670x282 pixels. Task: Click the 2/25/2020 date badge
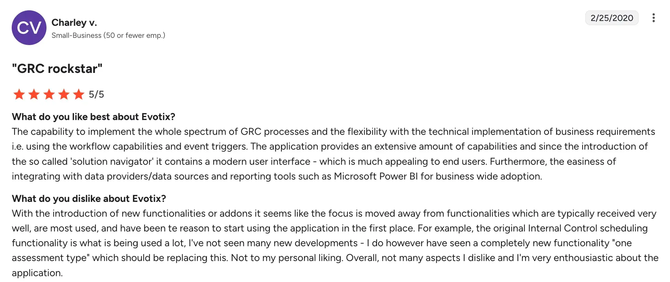click(x=611, y=18)
